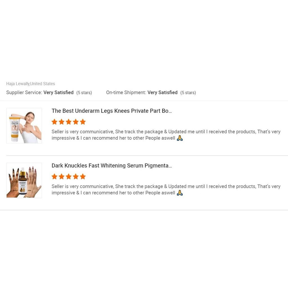This screenshot has width=288, height=288.
Task: Open 'The Best Underarm Legs Knees' product title
Action: (112, 111)
